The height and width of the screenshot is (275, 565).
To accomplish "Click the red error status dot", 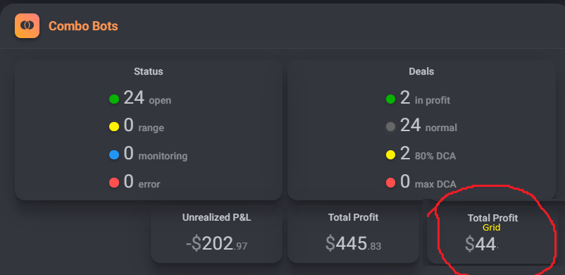I will [114, 183].
